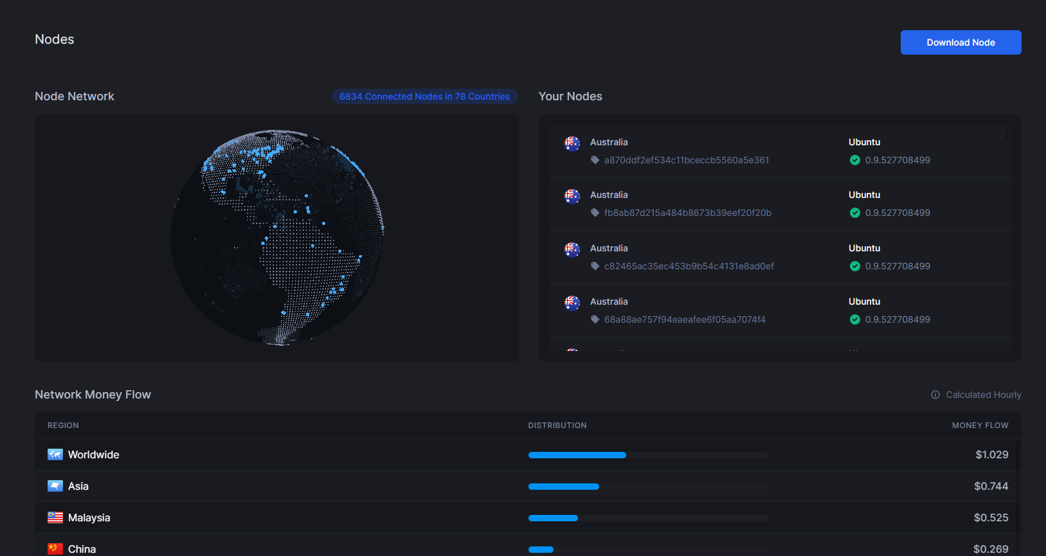
Task: Click the Calculated Hourly info icon
Action: coord(935,395)
